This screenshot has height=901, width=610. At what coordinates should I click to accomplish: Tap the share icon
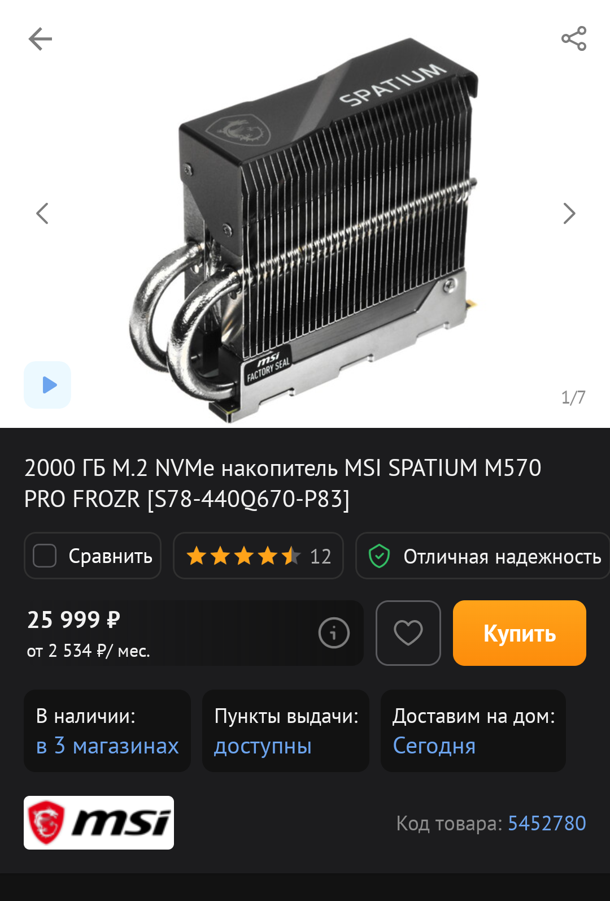pos(574,38)
